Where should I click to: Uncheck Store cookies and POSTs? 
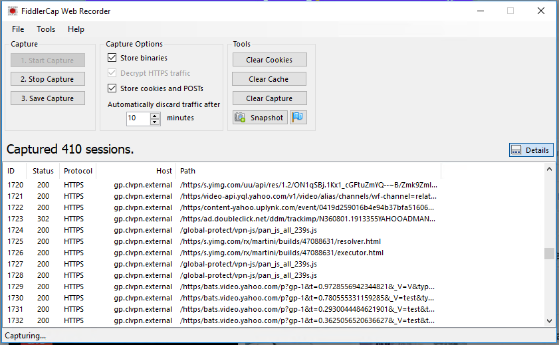pyautogui.click(x=112, y=88)
